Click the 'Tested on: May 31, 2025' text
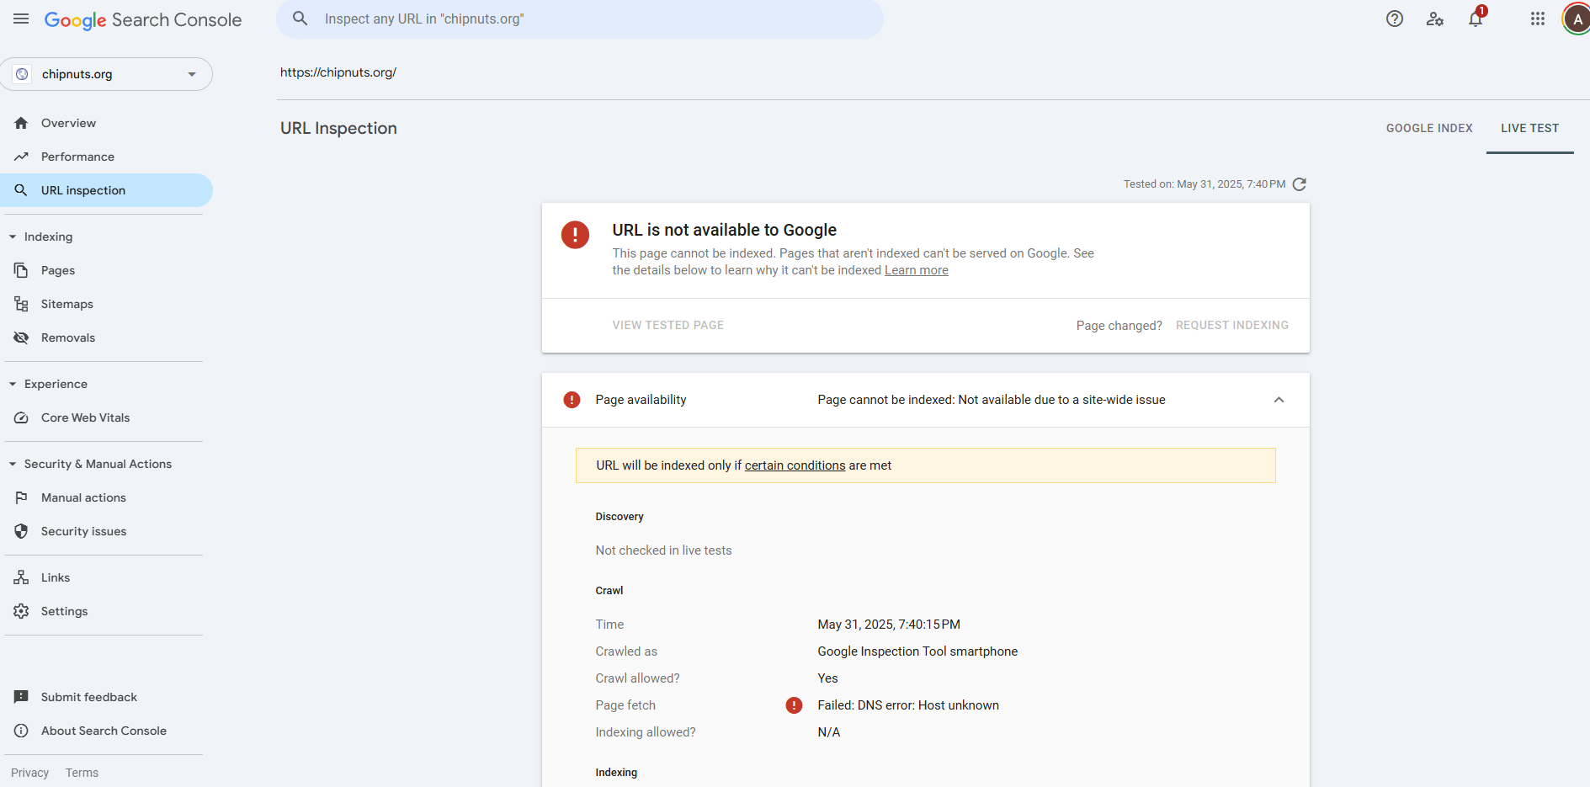 tap(1204, 184)
